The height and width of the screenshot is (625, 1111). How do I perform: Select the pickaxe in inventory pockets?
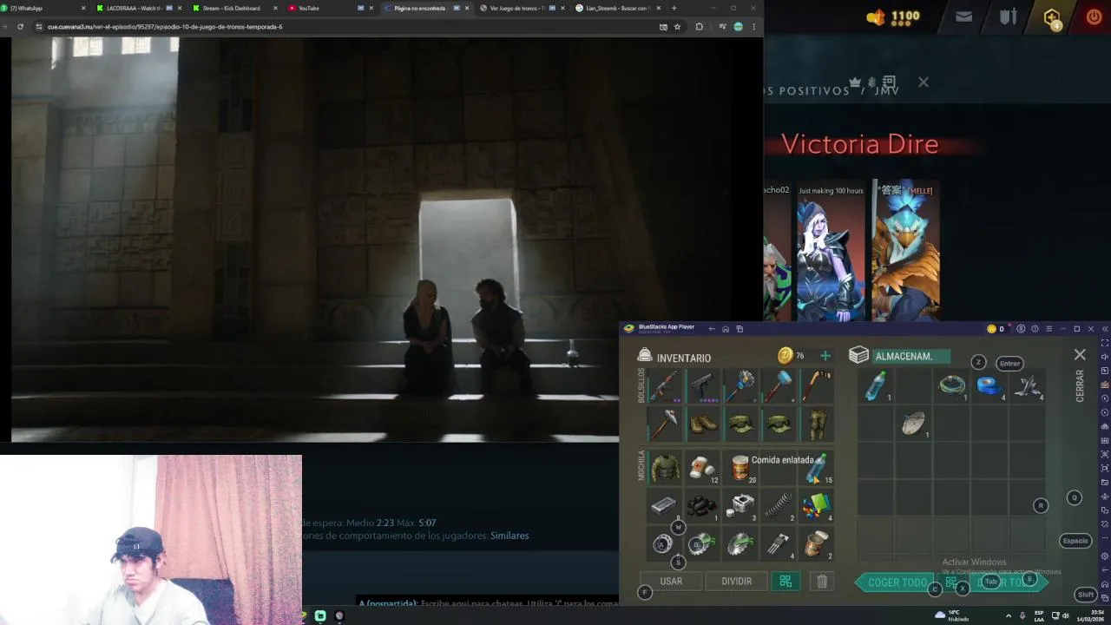point(665,424)
